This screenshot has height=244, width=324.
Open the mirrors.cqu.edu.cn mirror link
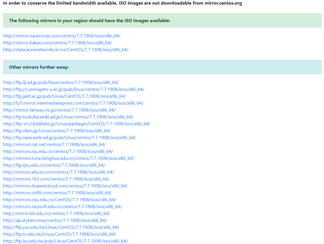[59, 200]
